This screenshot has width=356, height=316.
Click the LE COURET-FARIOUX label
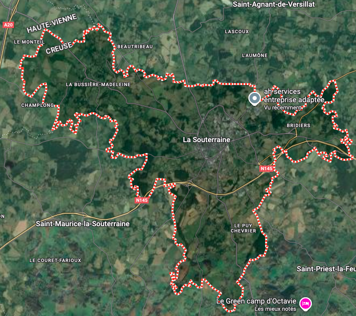(55, 260)
